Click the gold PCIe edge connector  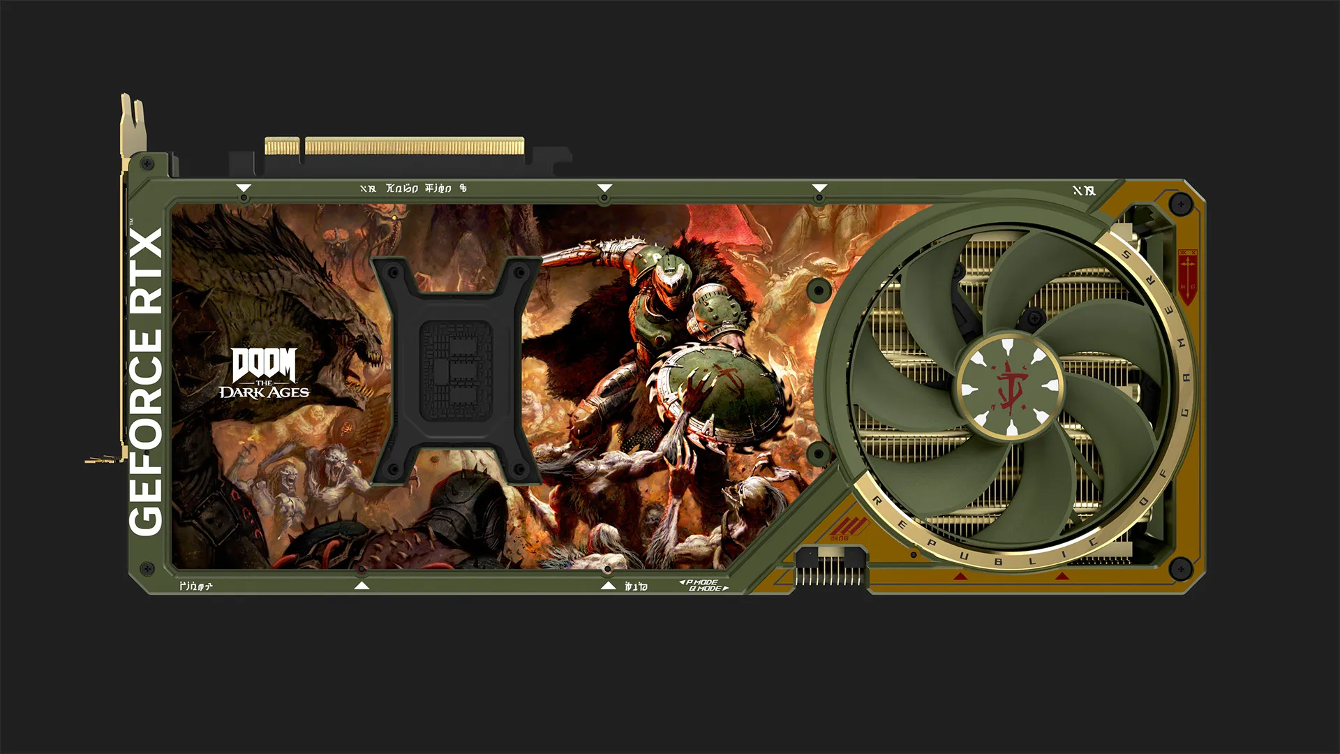click(394, 146)
